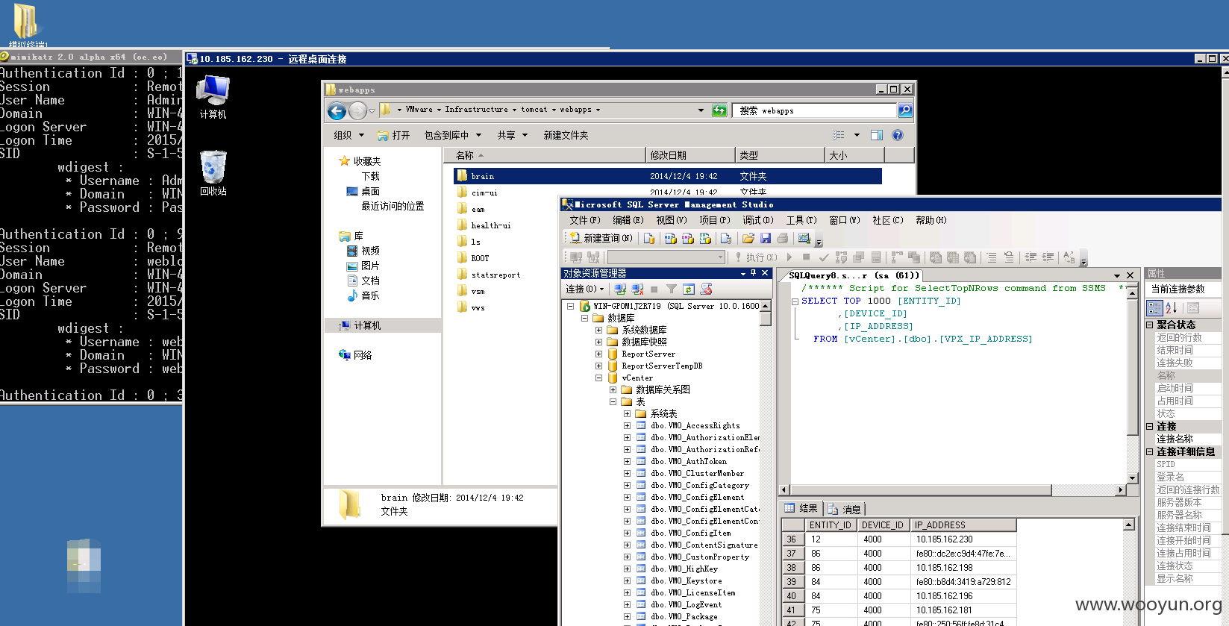Select the SQLQuery8 editor tab
This screenshot has height=626, width=1229.
tap(853, 275)
